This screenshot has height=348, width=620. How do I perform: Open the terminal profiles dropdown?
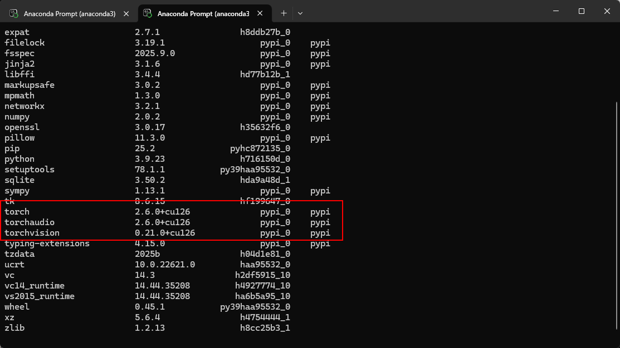click(x=300, y=13)
